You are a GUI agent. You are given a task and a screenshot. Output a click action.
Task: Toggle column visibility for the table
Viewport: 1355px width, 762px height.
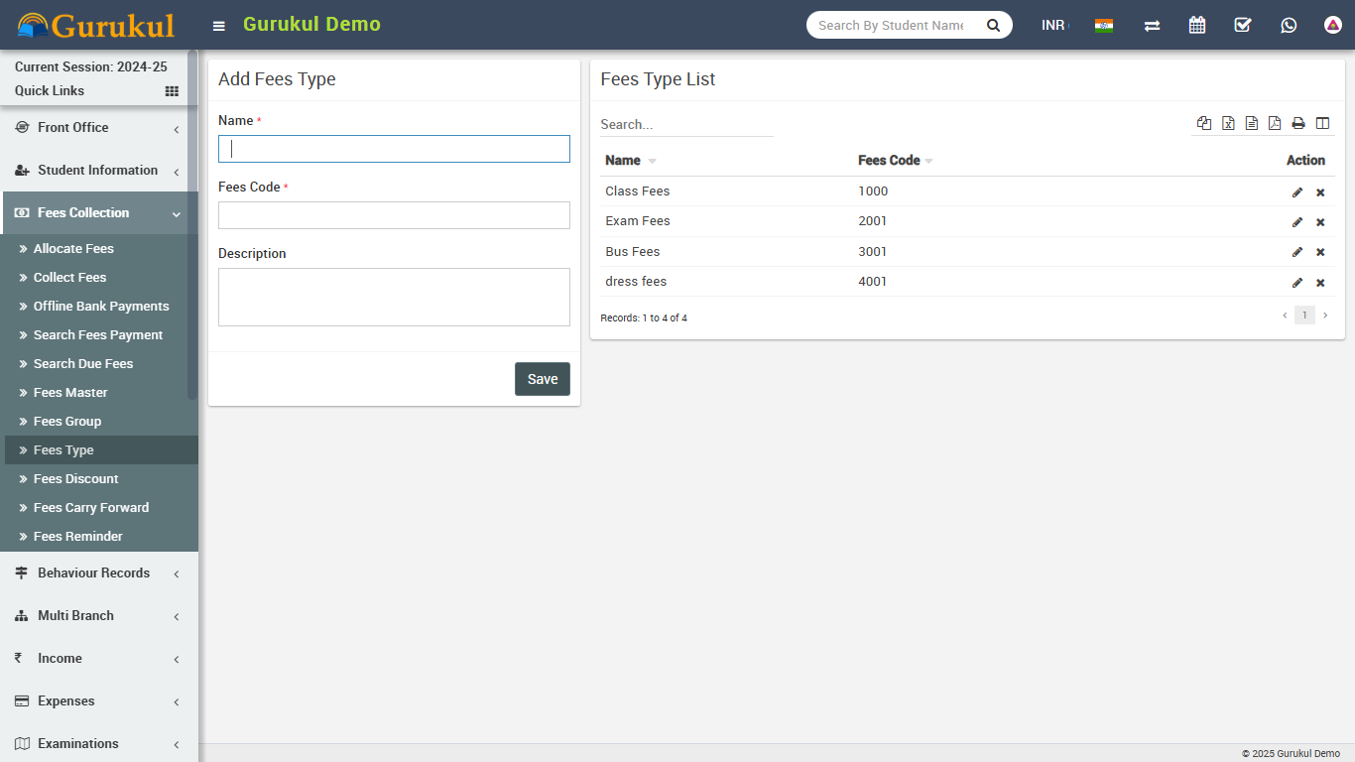[1322, 123]
